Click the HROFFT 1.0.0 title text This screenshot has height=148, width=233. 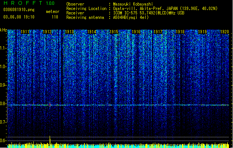(x=29, y=3)
